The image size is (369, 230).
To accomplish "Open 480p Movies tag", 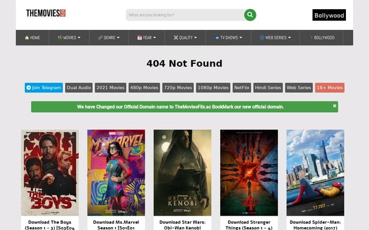I will click(x=144, y=87).
